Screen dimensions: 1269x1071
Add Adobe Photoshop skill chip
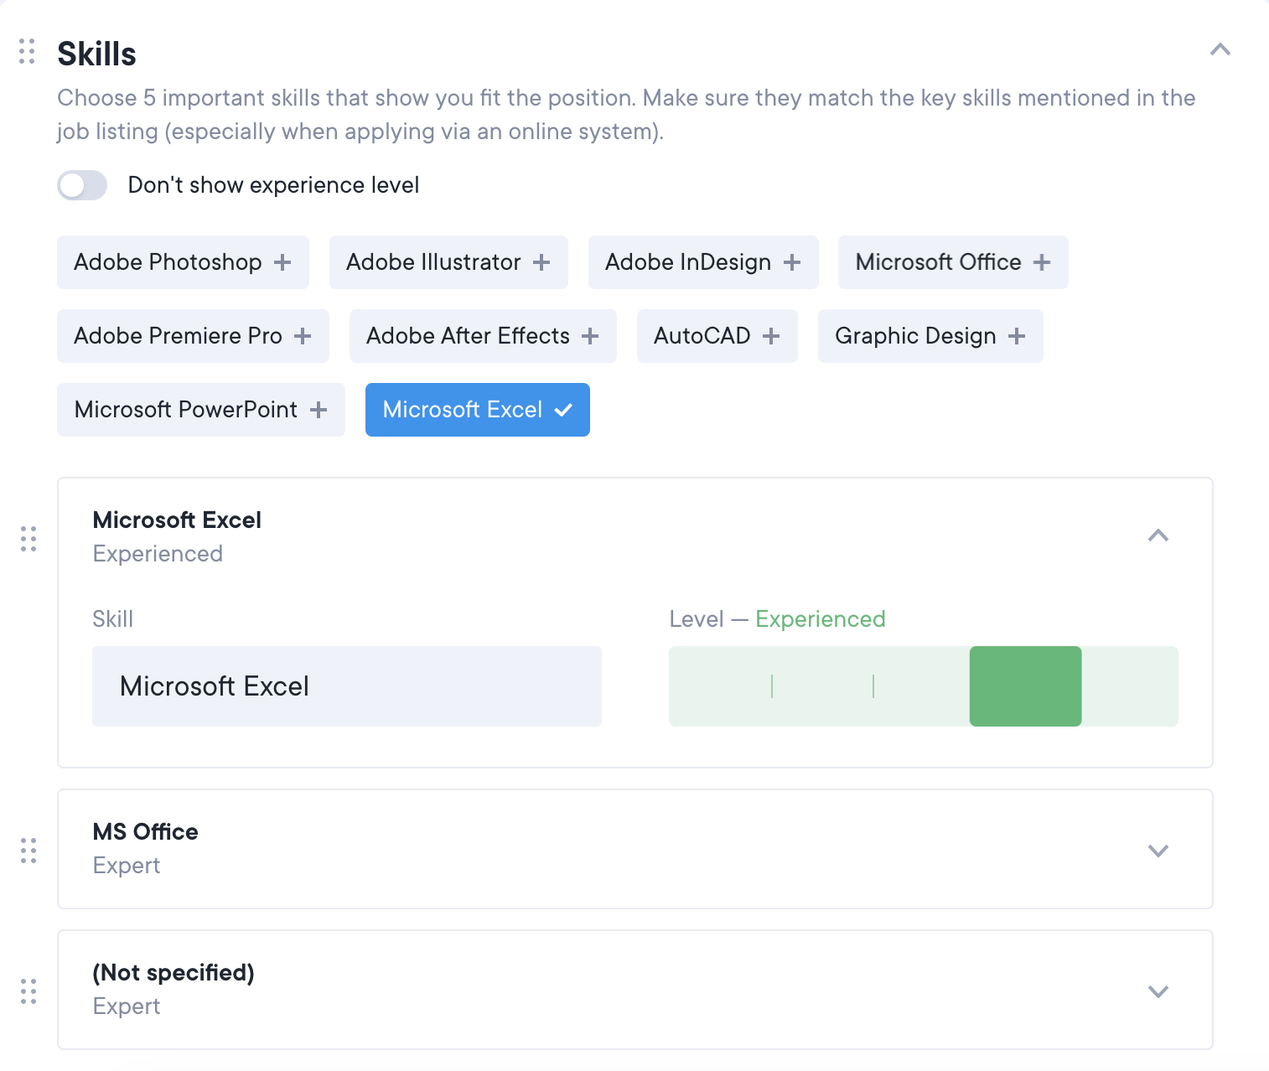click(x=183, y=262)
